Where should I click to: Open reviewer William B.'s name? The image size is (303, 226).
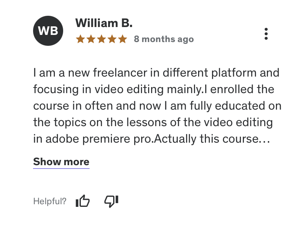[104, 23]
